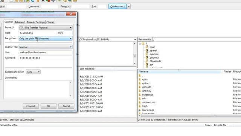Click the black X cancel toolbar icon
This screenshot has width=241, height=136.
[x=43, y=1]
